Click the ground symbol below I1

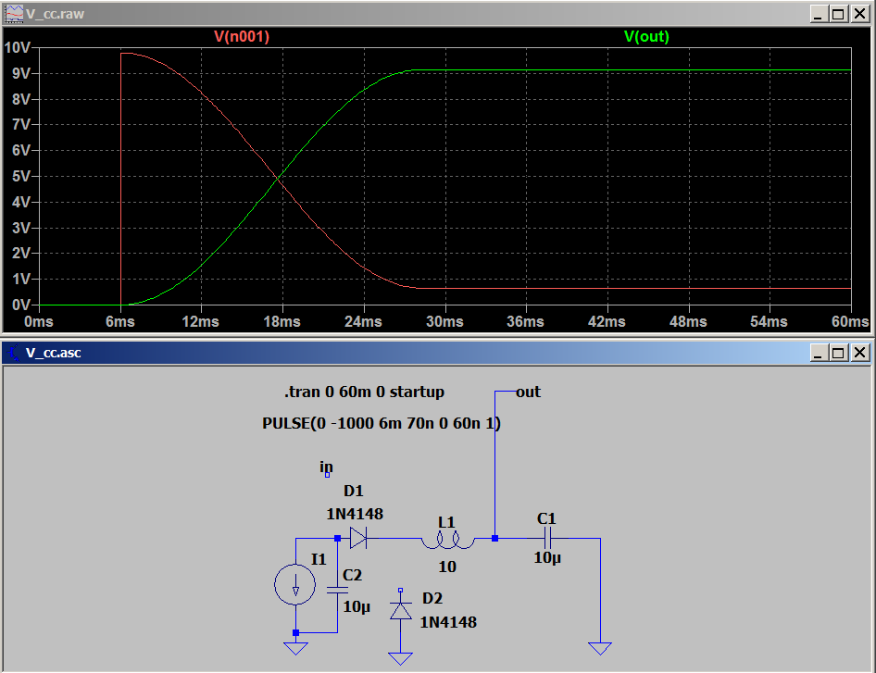point(296,647)
